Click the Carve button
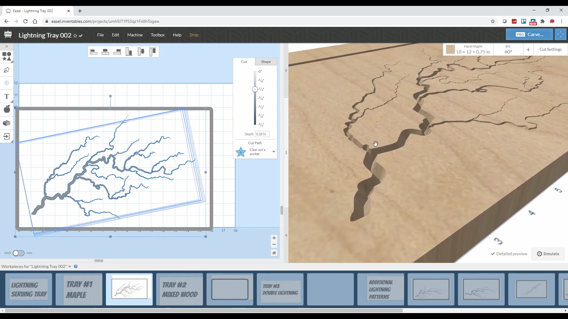Image resolution: width=568 pixels, height=319 pixels. [529, 35]
